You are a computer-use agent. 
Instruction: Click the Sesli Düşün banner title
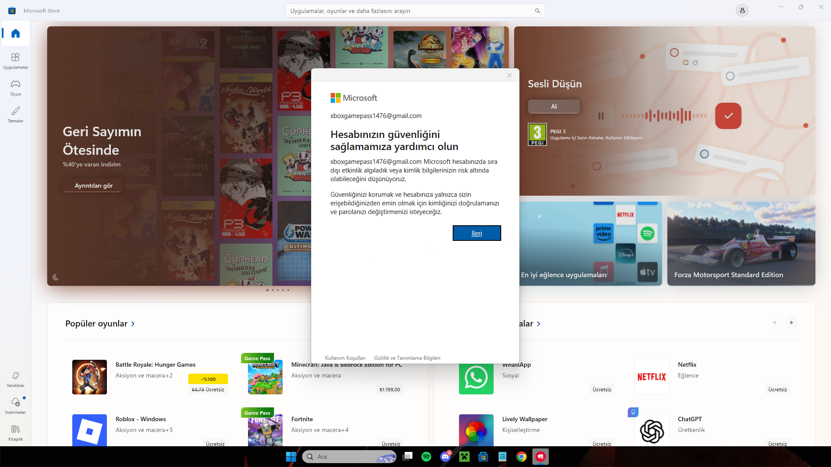pyautogui.click(x=555, y=84)
